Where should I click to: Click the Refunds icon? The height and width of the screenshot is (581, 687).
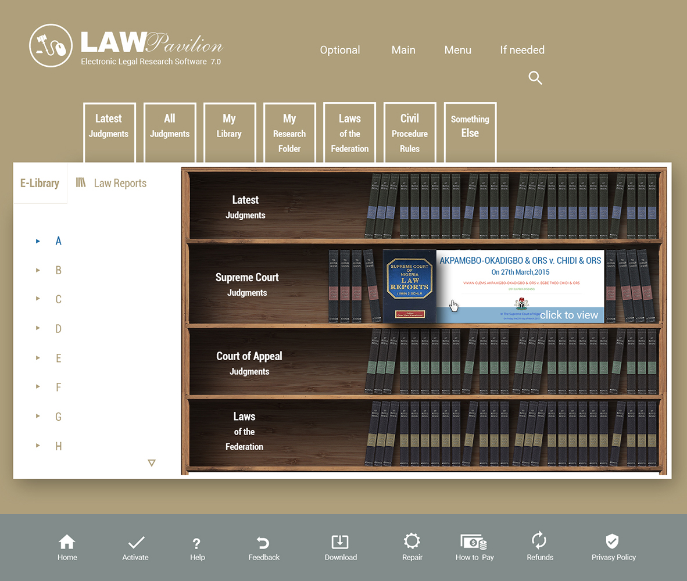(539, 540)
